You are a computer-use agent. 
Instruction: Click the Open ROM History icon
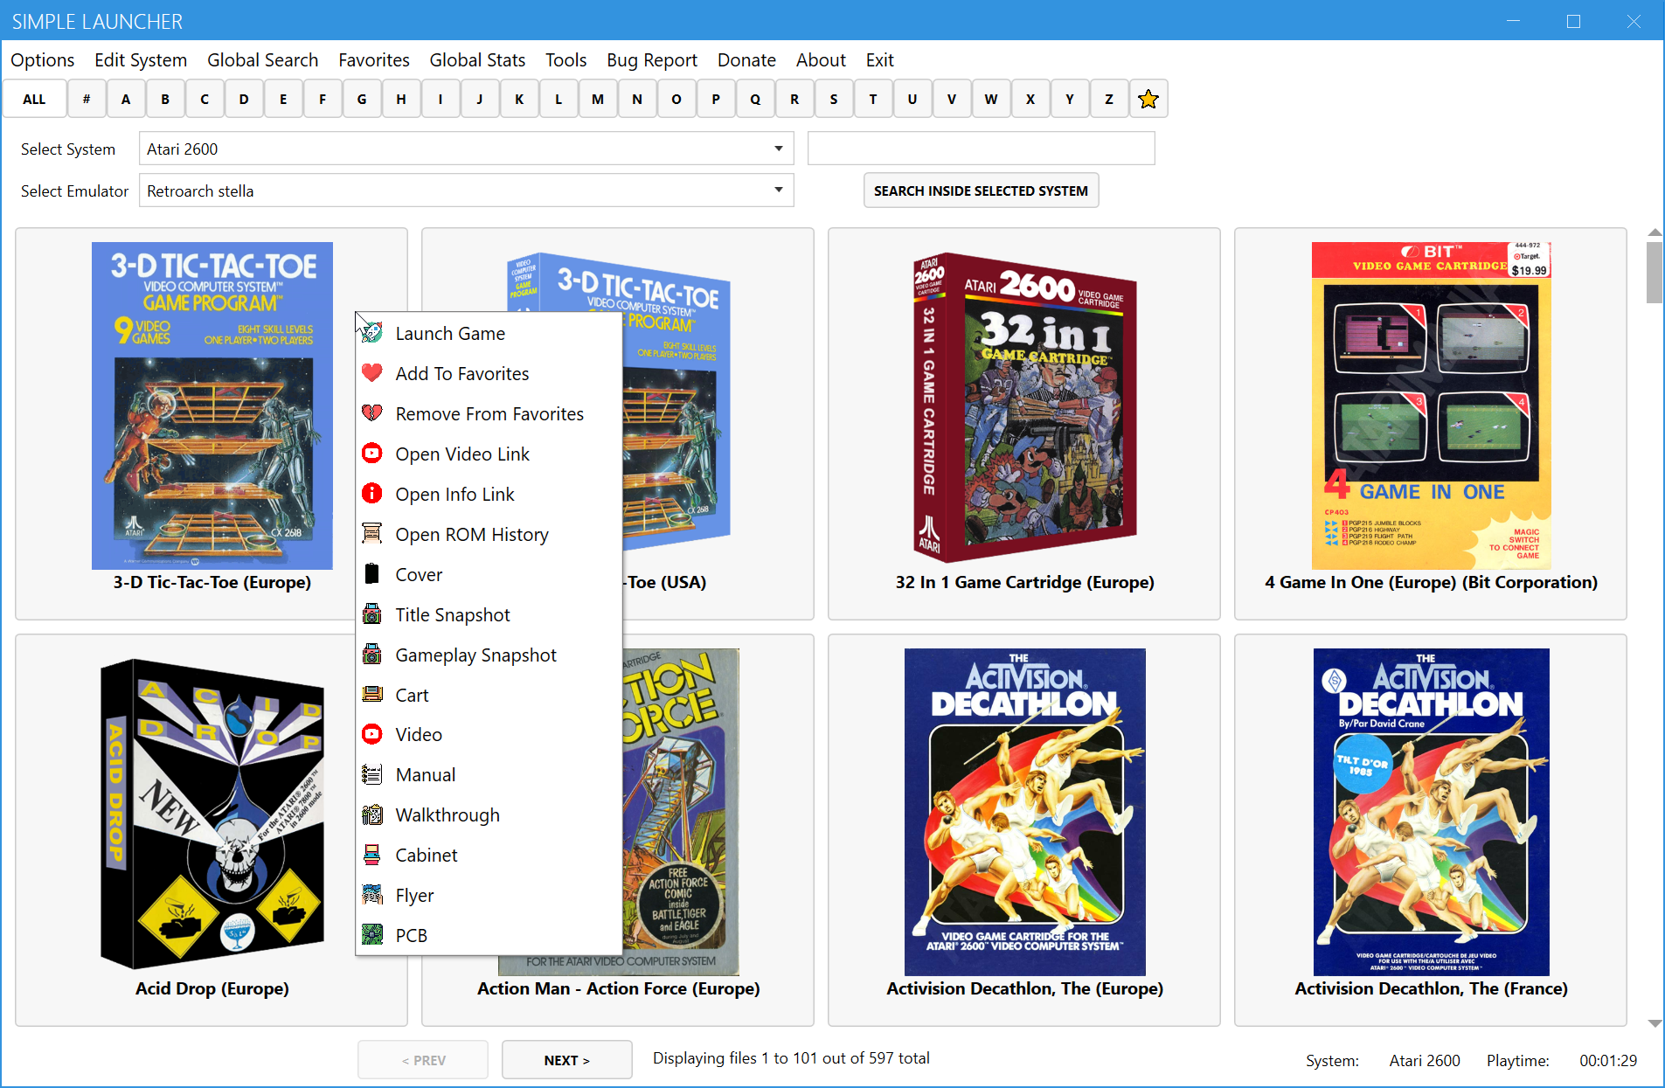coord(372,534)
